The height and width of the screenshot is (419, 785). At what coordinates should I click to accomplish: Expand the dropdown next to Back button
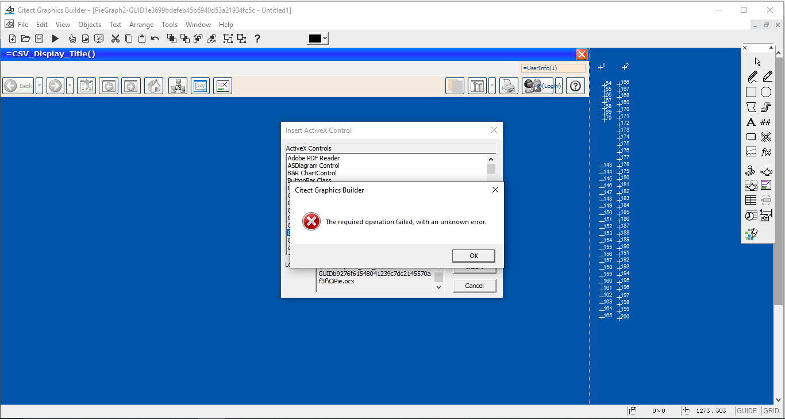tap(39, 86)
